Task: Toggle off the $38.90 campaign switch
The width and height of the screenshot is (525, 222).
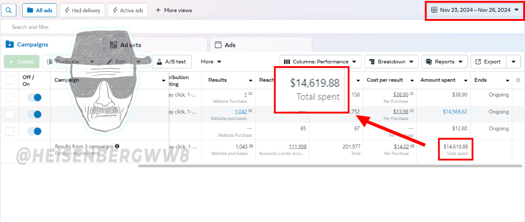Action: (x=34, y=97)
